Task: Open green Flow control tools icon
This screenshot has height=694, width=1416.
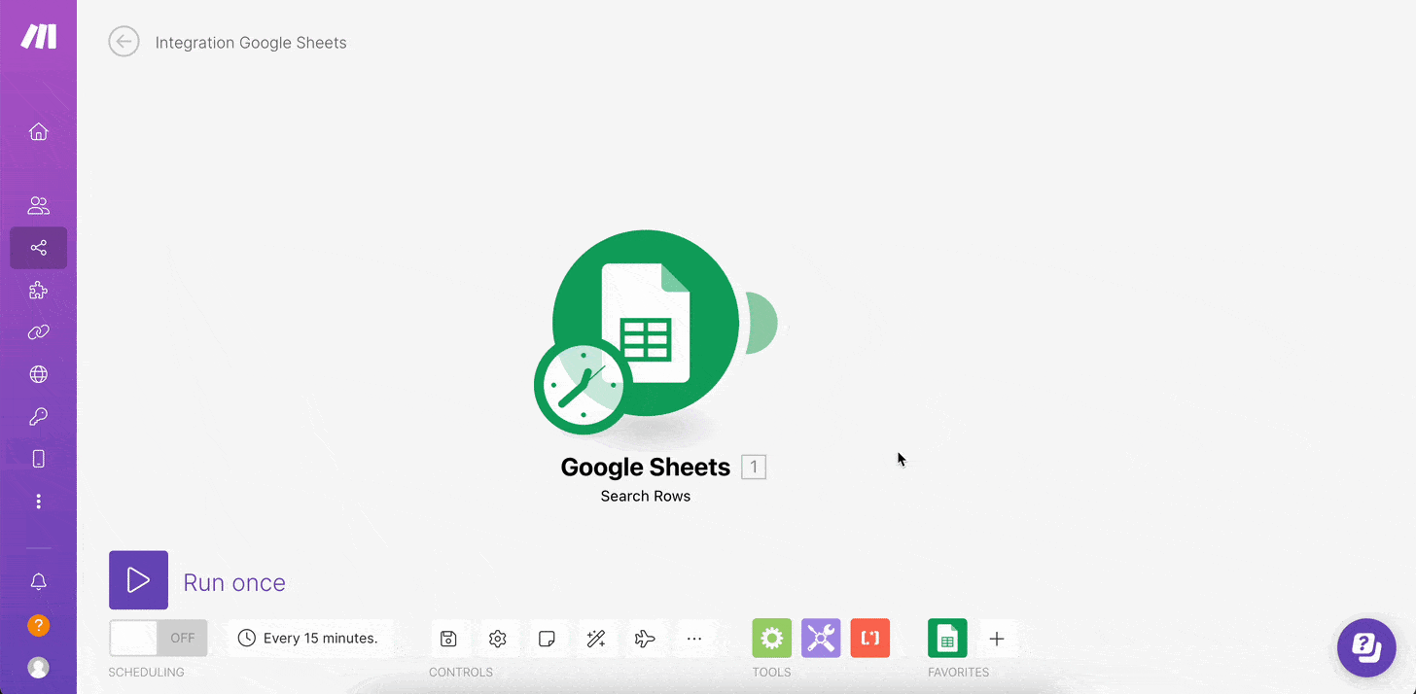Action: 771,639
